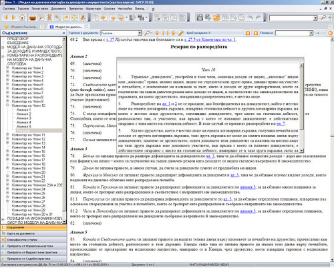Select Коментар на Член 7 in tree
Viewport: 334px width, 268px height.
click(27, 93)
